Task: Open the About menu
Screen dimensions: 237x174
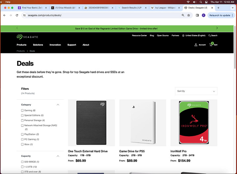Action: [x=86, y=45]
